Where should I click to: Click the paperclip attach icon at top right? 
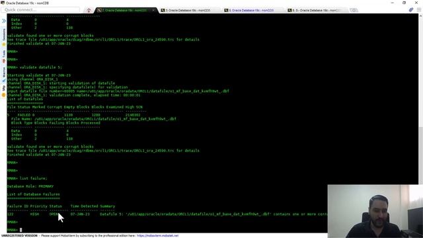coord(411,10)
